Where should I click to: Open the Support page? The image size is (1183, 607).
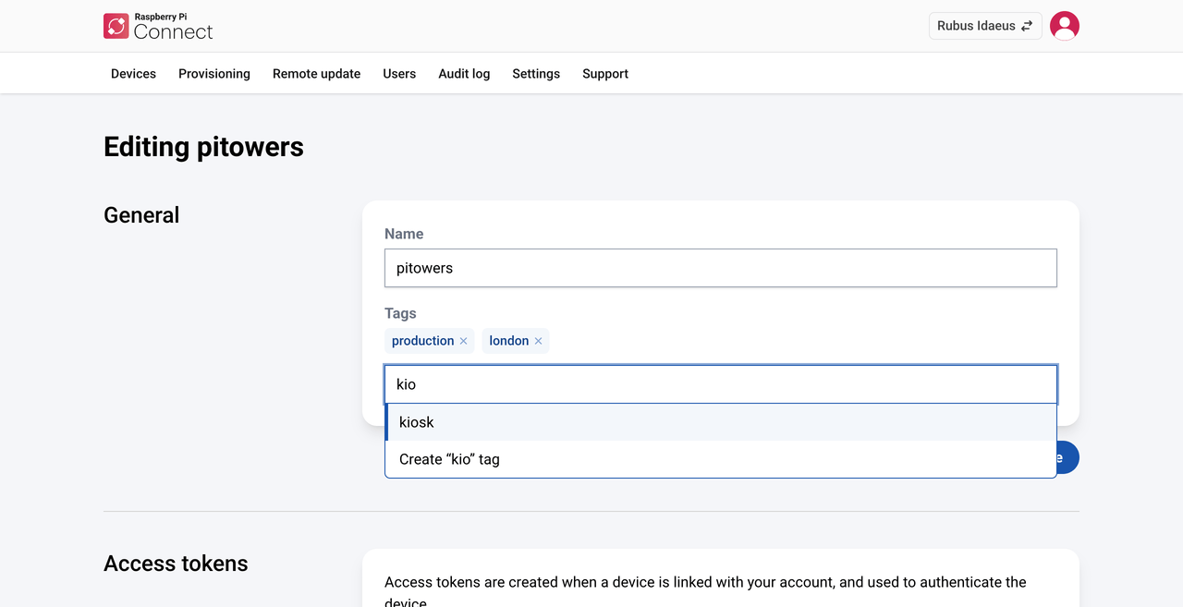(605, 74)
